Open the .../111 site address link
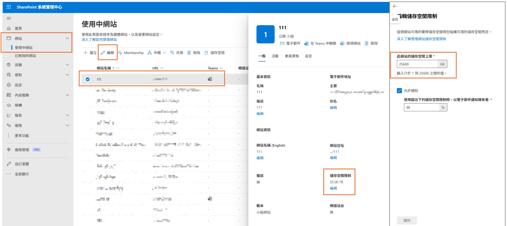The image size is (507, 226). point(334,152)
